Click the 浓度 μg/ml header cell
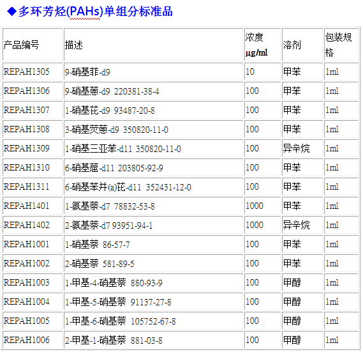The width and height of the screenshot is (363, 352). [x=263, y=45]
